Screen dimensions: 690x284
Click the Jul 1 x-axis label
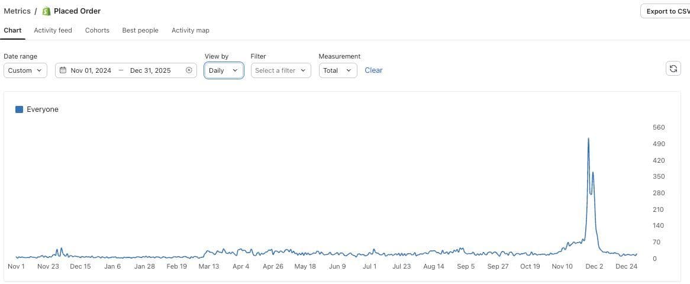pos(370,266)
